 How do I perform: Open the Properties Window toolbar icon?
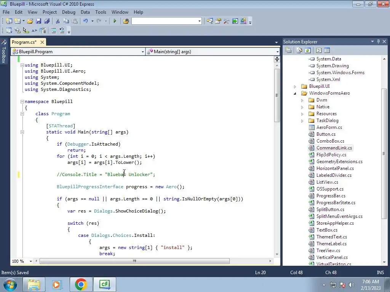pyautogui.click(x=218, y=21)
